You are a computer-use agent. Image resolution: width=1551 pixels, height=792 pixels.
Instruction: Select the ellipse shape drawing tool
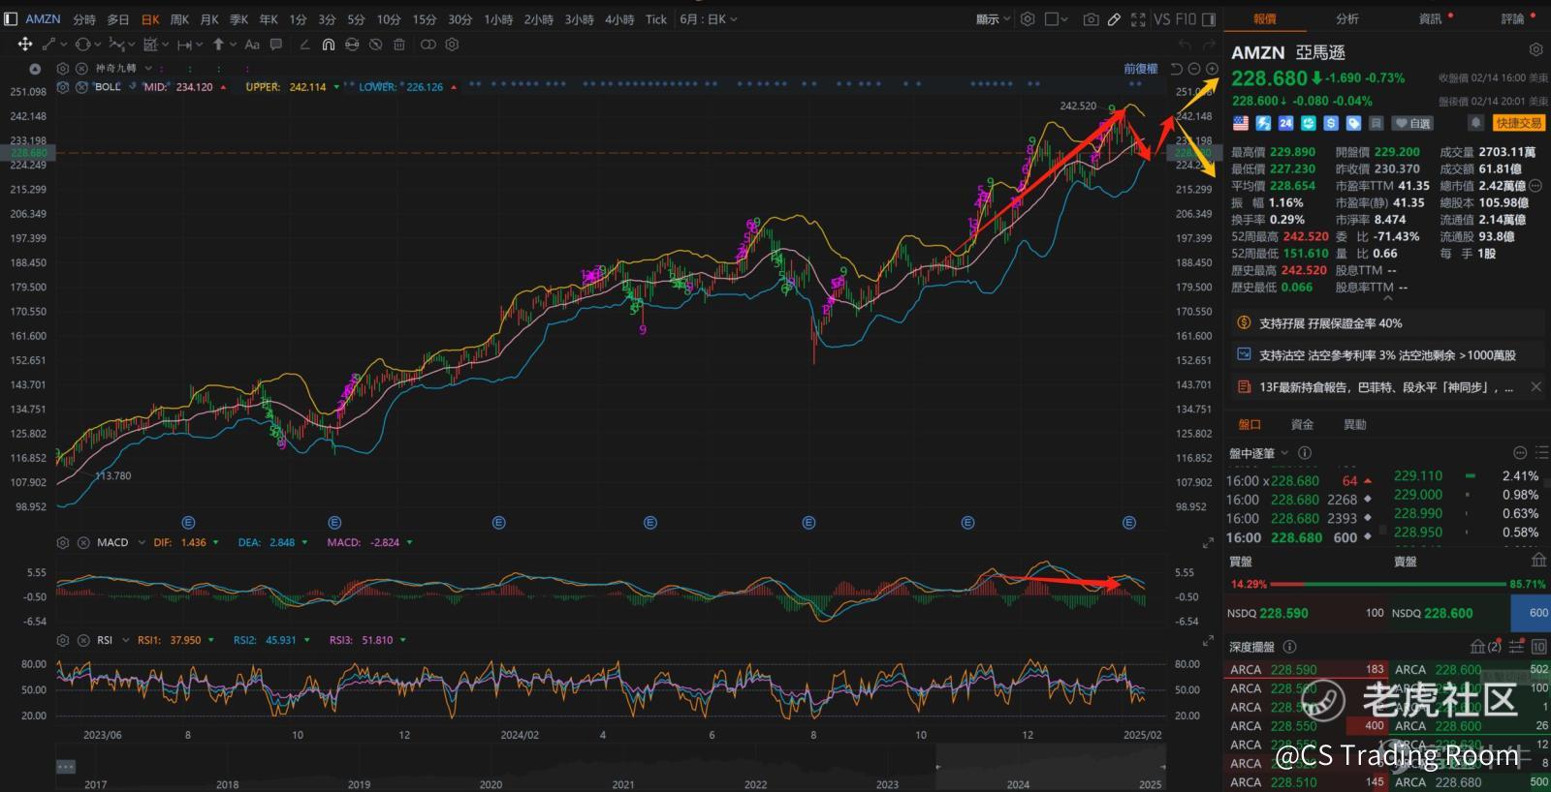[x=82, y=45]
